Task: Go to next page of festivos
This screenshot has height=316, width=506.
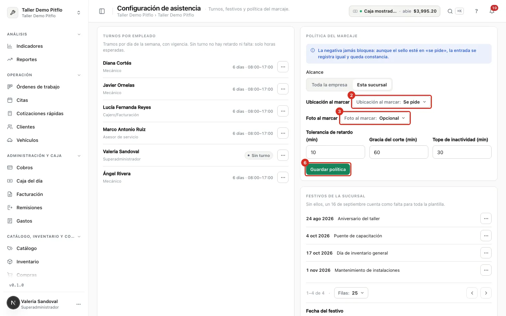Action: 486,293
